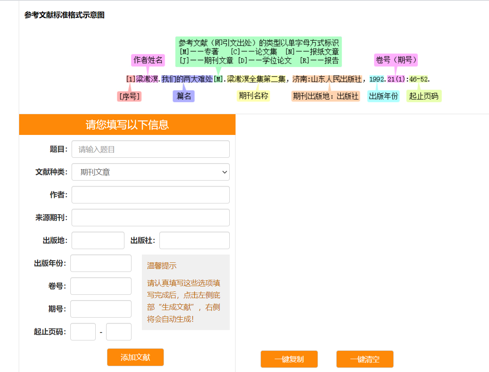The image size is (489, 372).
Task: Click the 一键复制 button
Action: (289, 359)
